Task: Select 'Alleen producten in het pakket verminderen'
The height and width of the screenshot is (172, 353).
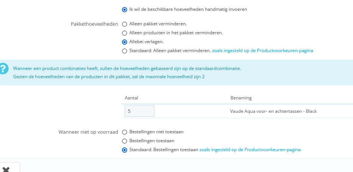Action: (x=125, y=33)
